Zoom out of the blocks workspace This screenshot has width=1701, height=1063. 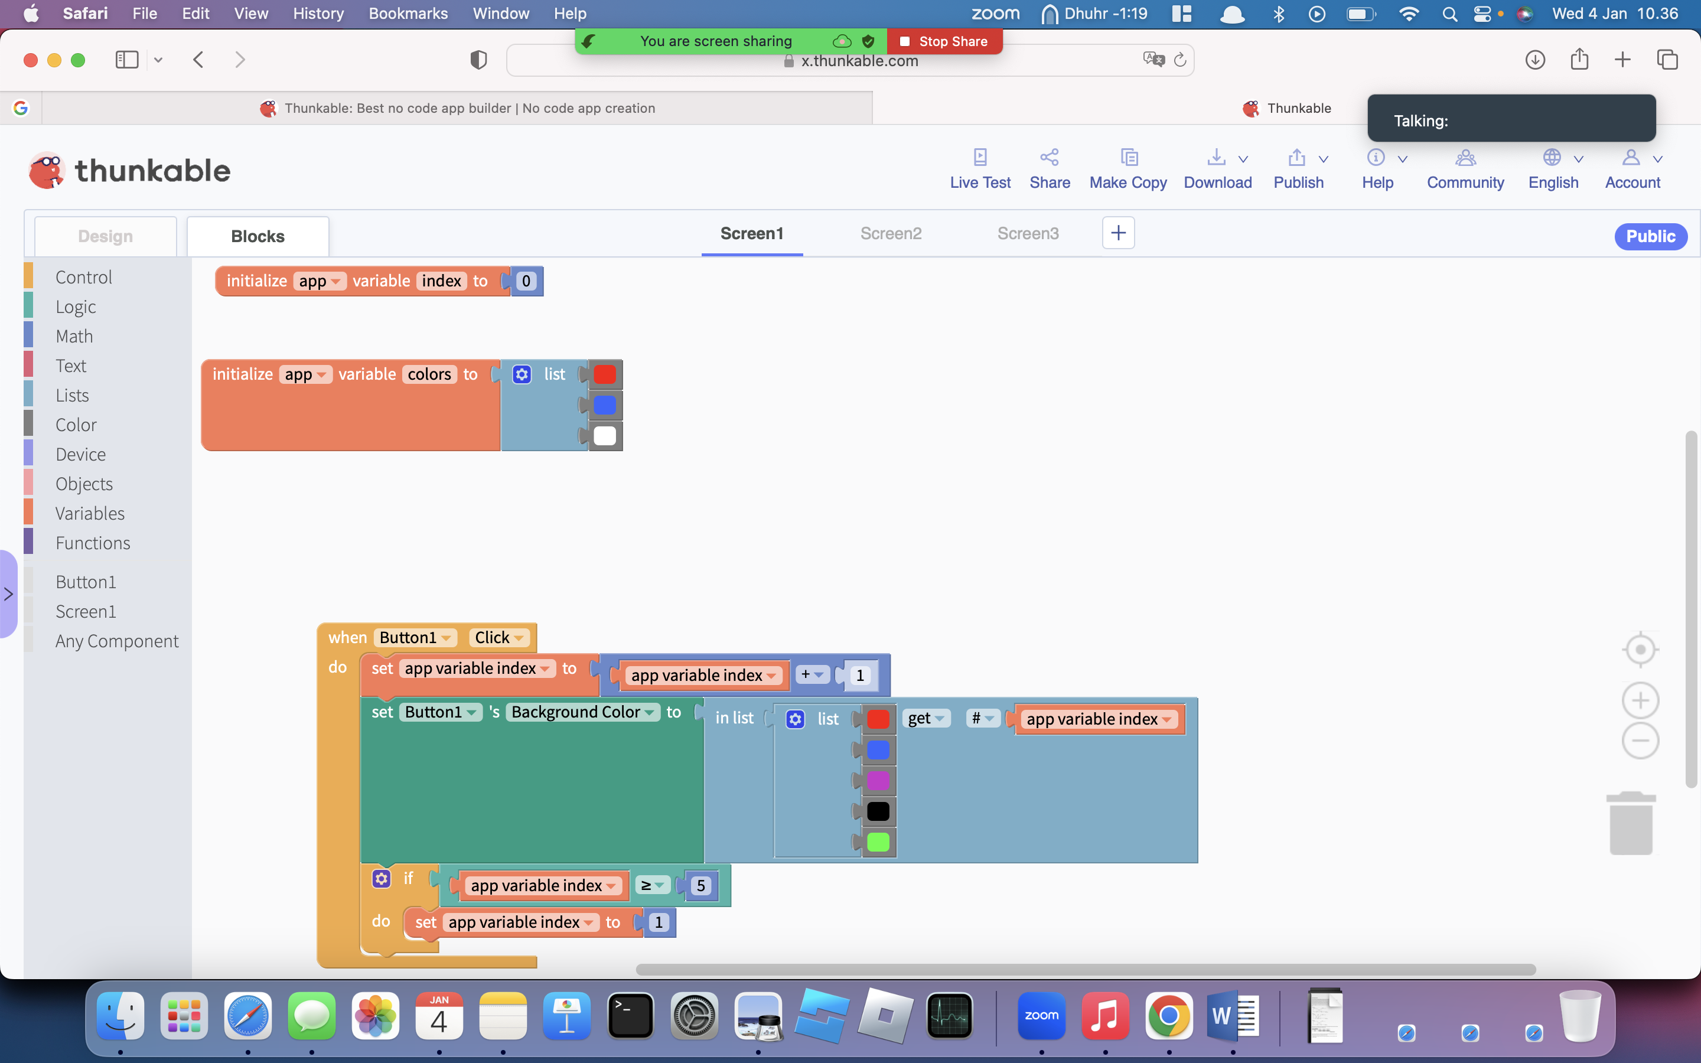pyautogui.click(x=1640, y=741)
